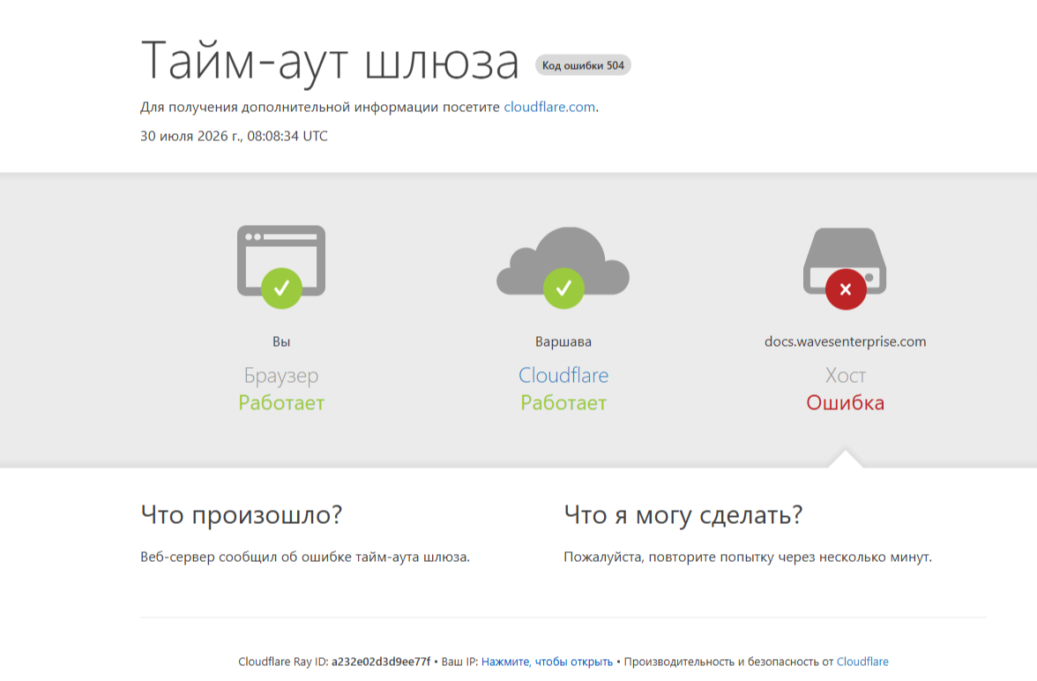
Task: Click the host server icon with red cross
Action: point(845,268)
